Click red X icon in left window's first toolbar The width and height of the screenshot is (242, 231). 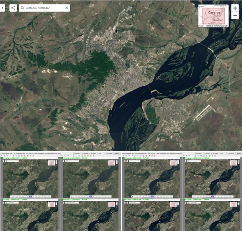pos(33,156)
